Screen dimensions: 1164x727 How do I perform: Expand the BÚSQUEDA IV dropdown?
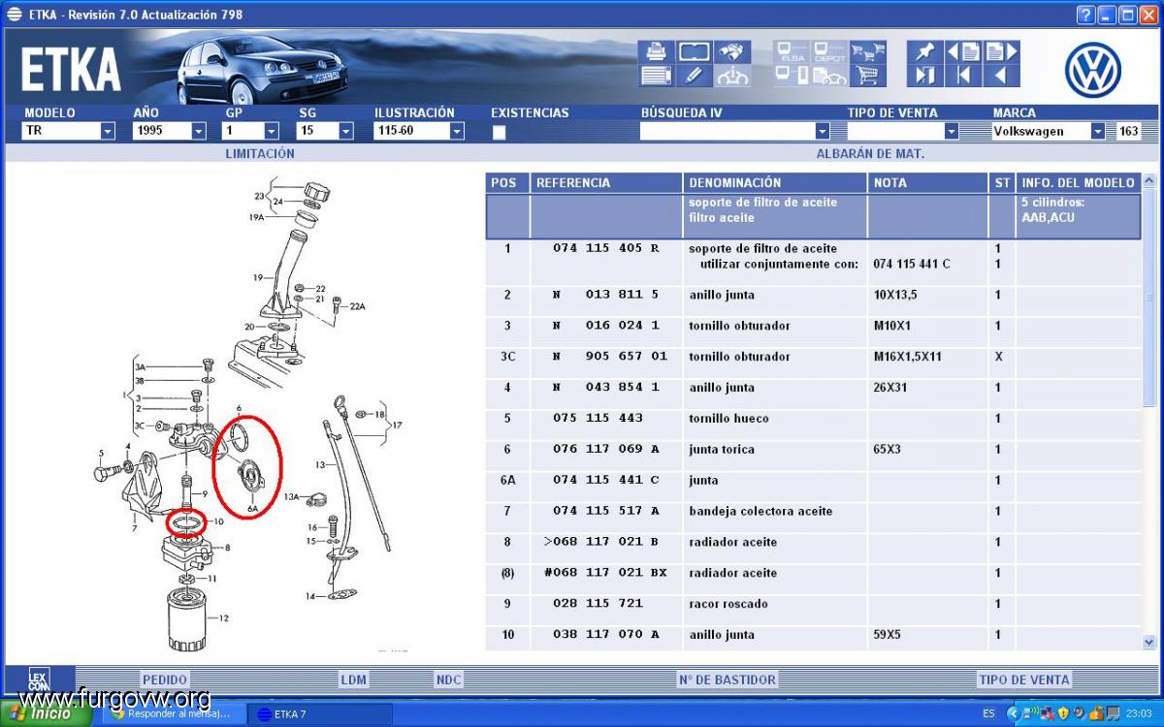[x=823, y=131]
